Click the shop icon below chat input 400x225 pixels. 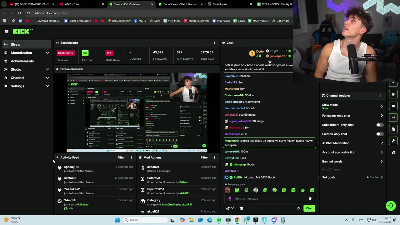[241, 208]
